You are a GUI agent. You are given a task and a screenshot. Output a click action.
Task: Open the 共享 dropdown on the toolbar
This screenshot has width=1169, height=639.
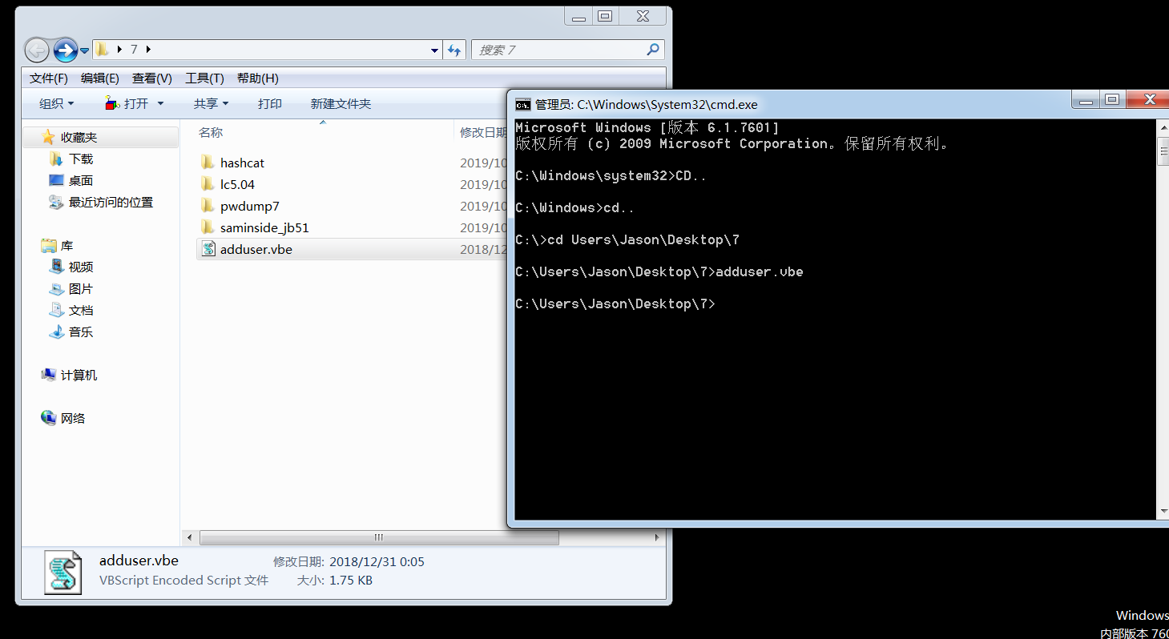[x=211, y=103]
